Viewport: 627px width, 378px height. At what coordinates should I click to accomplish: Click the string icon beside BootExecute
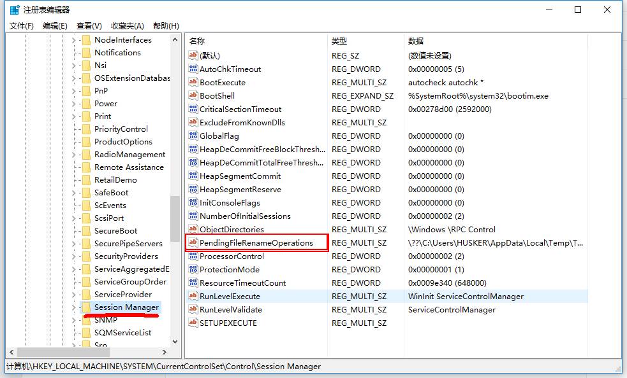click(194, 82)
